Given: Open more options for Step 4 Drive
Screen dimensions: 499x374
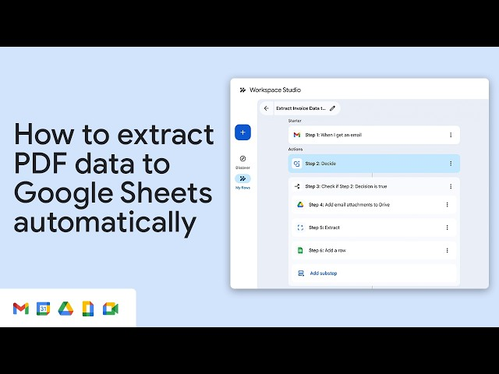Looking at the screenshot, I should [447, 205].
